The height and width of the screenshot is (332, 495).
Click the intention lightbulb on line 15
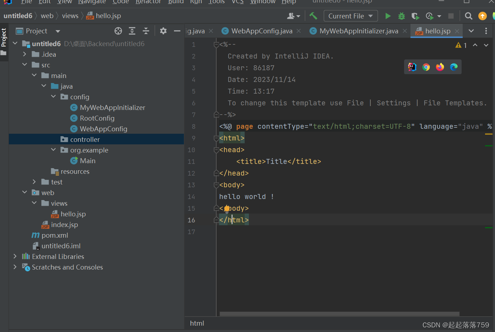[227, 209]
